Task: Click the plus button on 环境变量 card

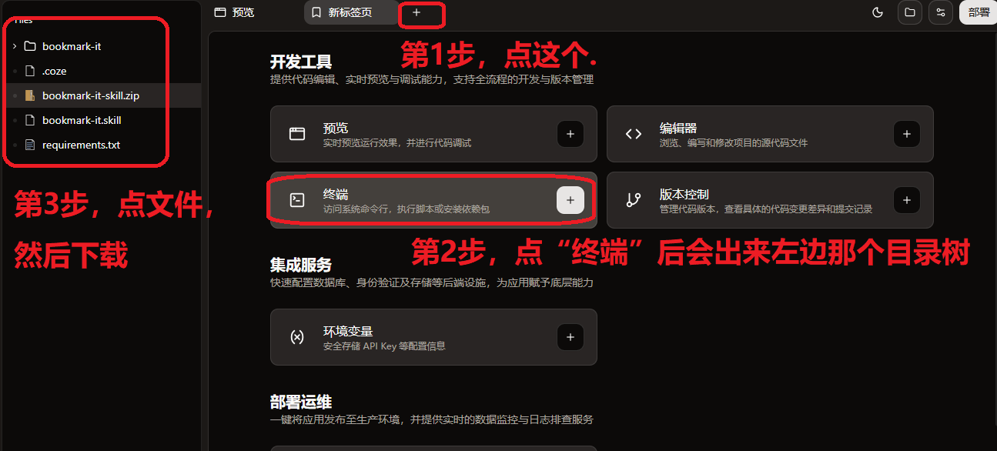Action: (570, 337)
